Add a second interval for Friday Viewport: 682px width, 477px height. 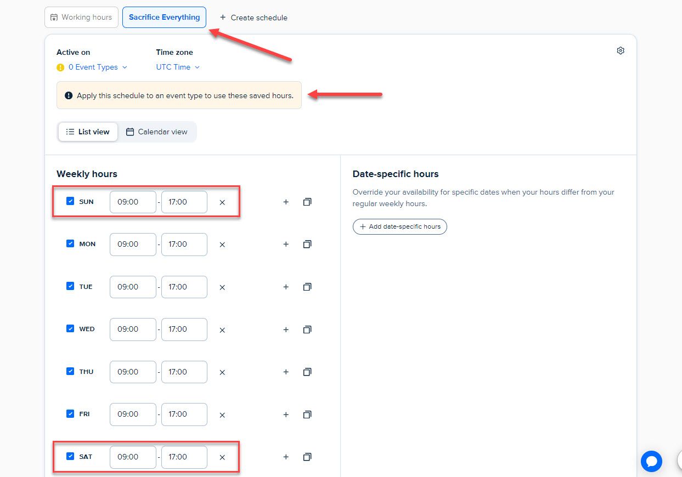click(x=286, y=414)
